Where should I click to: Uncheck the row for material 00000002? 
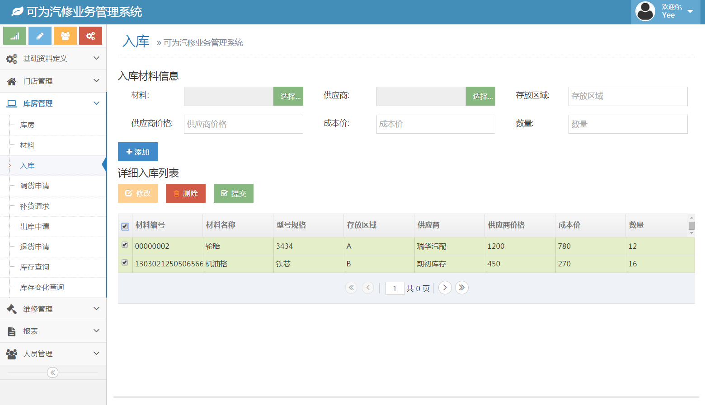click(125, 245)
